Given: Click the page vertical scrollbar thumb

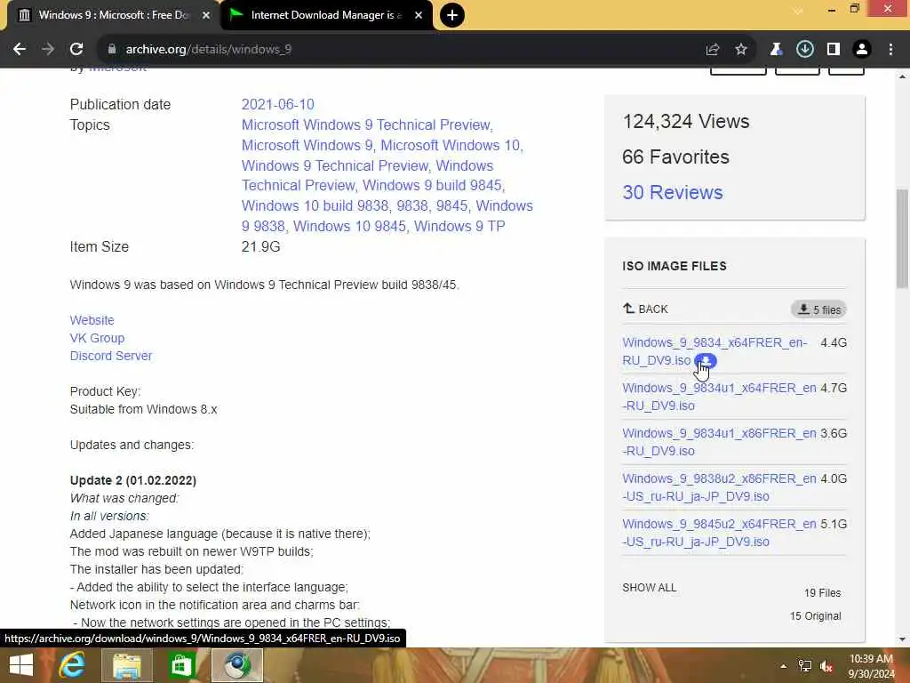Looking at the screenshot, I should (902, 238).
